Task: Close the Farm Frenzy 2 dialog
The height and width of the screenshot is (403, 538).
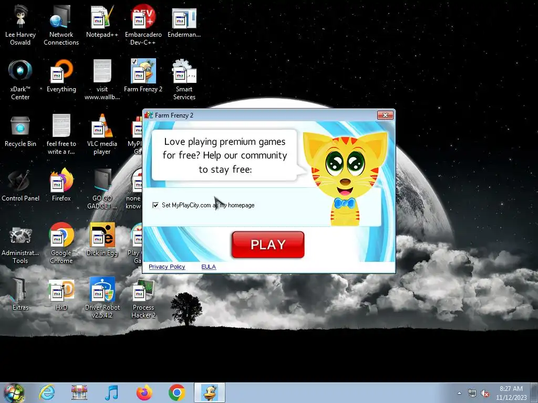Action: click(x=385, y=115)
